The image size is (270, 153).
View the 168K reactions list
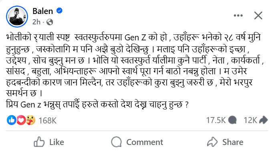point(48,120)
